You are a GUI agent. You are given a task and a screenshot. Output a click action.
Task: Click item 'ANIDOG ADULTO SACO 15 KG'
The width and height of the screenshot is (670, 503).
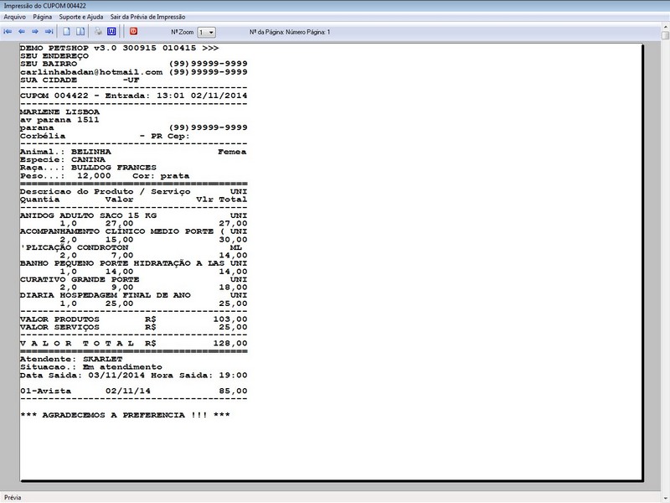pyautogui.click(x=89, y=215)
